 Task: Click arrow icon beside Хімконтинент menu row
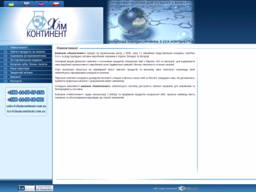click(x=5, y=47)
